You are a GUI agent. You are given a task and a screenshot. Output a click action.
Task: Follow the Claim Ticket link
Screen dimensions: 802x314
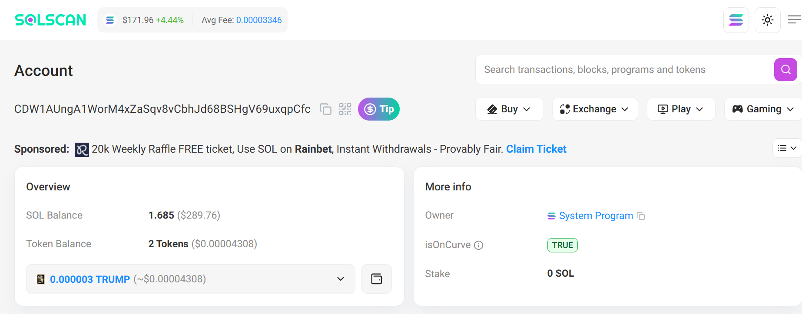pyautogui.click(x=536, y=149)
